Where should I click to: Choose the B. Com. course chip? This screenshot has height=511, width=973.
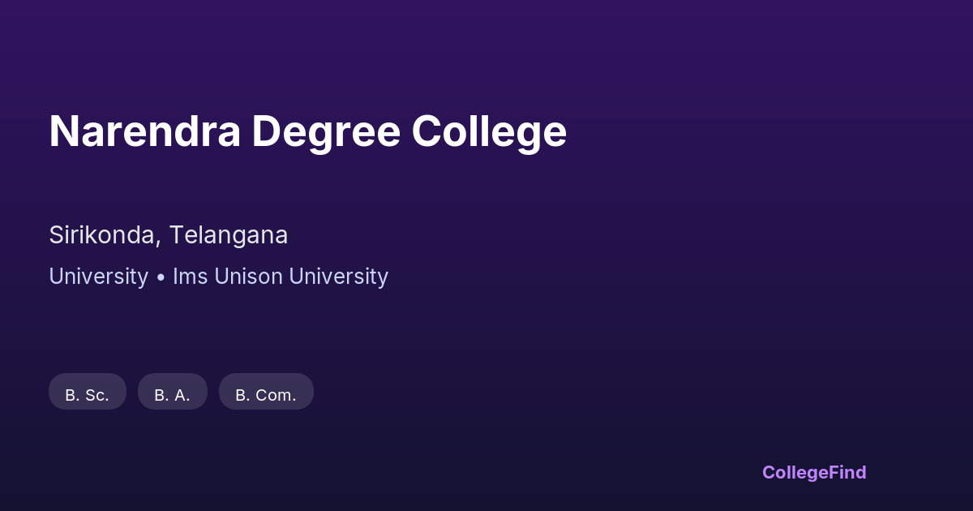pyautogui.click(x=266, y=392)
